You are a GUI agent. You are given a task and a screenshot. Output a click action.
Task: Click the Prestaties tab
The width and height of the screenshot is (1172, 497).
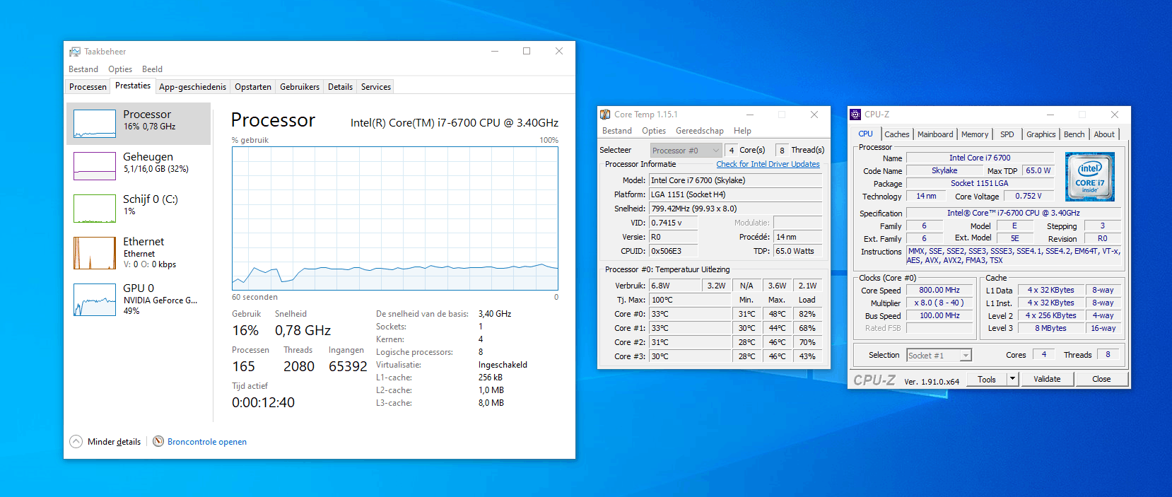click(x=133, y=86)
